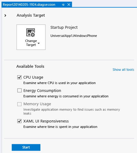The width and height of the screenshot is (137, 153).
Task: Start the diagnostic session
Action: [x=26, y=147]
